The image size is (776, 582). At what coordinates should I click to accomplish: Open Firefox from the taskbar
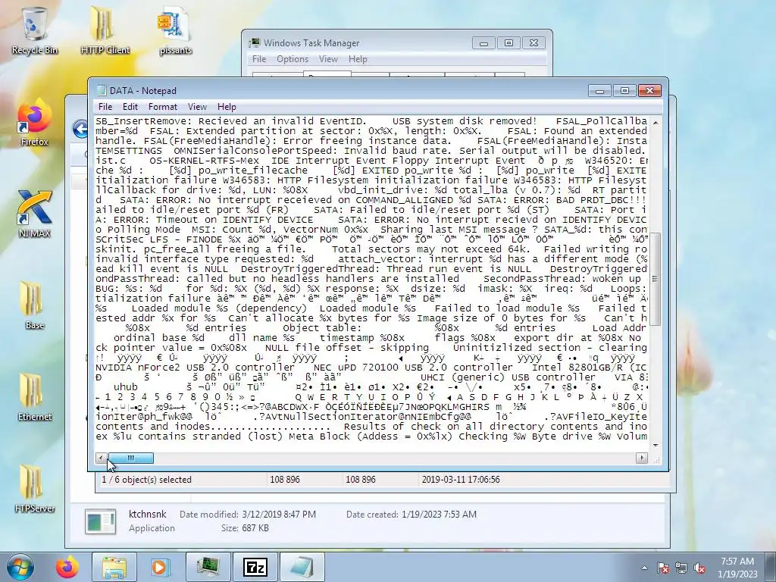[67, 567]
